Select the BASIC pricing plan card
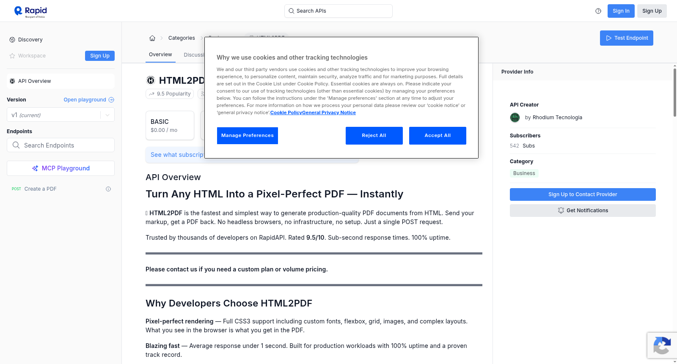This screenshot has width=677, height=364. (170, 126)
